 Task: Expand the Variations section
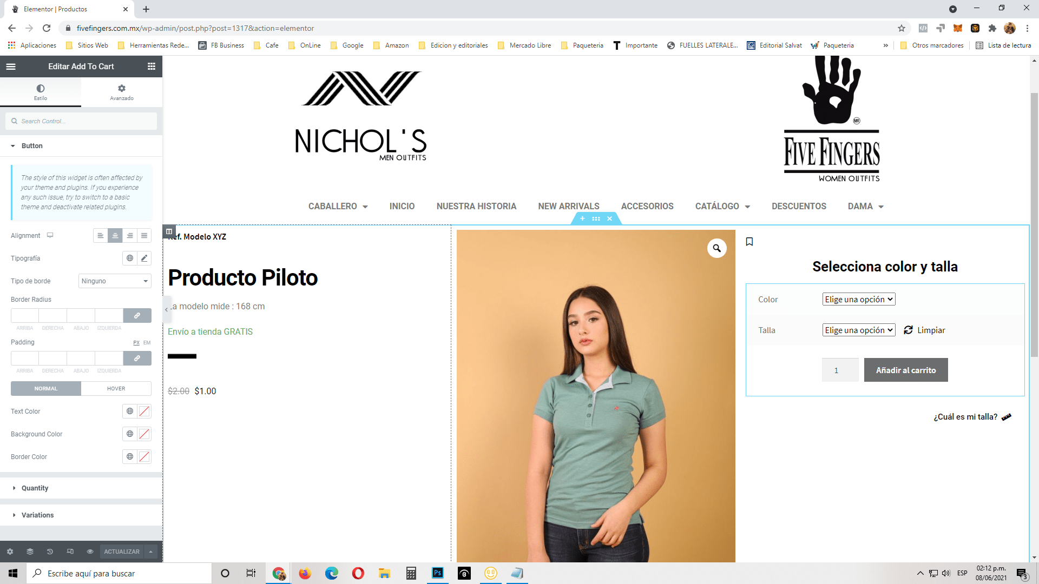tap(81, 515)
